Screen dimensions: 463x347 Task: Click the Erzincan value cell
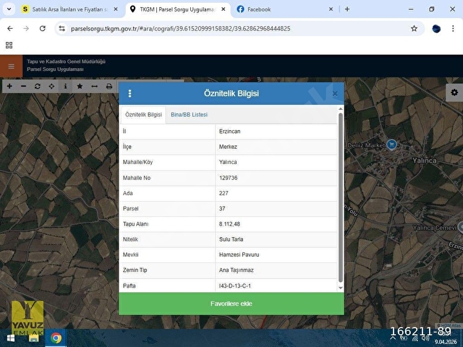click(x=276, y=132)
